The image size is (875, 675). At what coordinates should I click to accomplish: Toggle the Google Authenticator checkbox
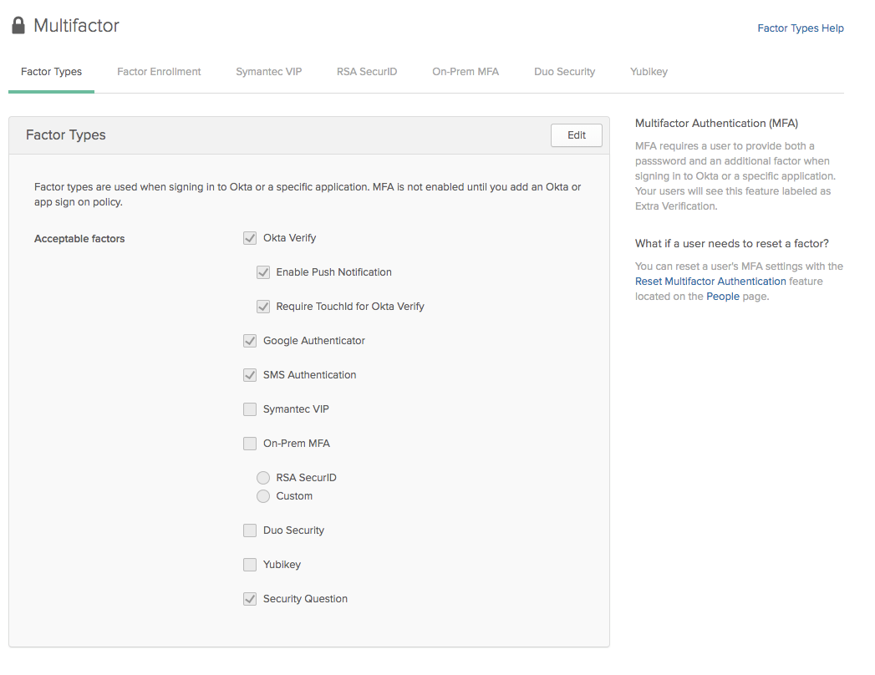(x=250, y=341)
